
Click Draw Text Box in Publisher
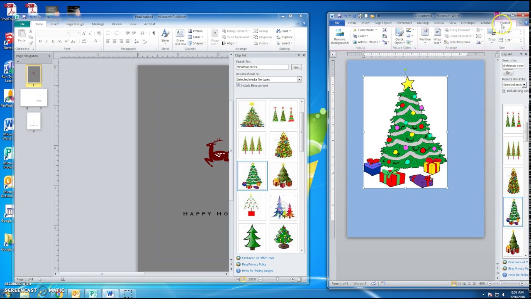click(180, 37)
